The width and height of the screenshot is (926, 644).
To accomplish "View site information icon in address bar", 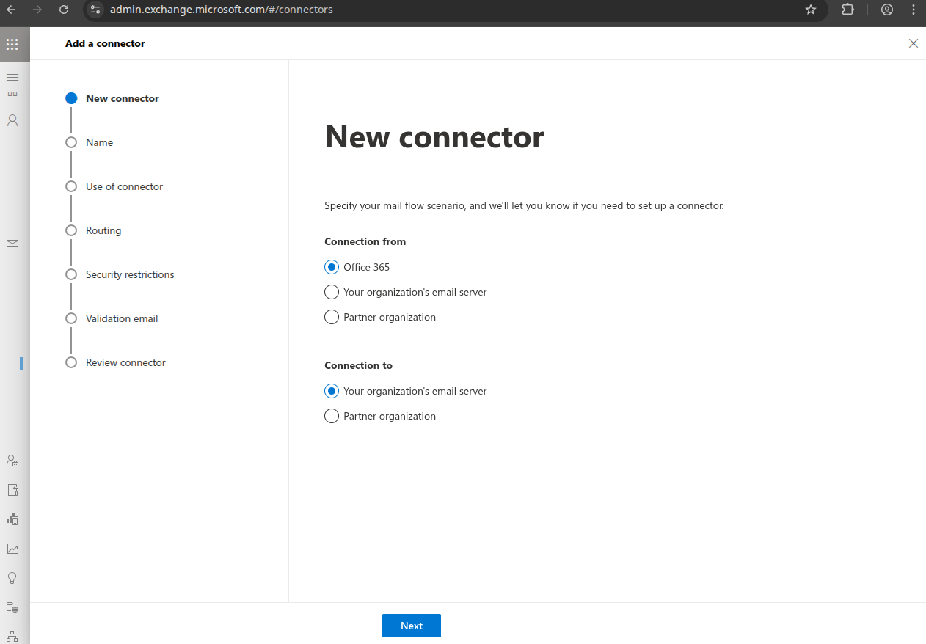I will [x=95, y=10].
